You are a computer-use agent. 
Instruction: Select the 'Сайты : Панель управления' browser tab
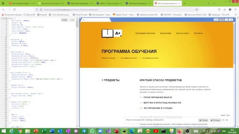tap(109, 3)
